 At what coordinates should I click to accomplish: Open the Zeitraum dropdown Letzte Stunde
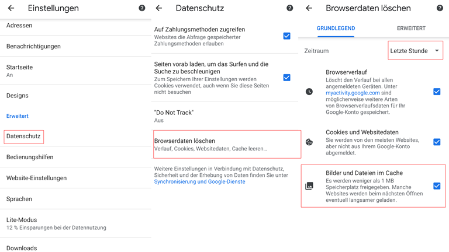coord(415,51)
